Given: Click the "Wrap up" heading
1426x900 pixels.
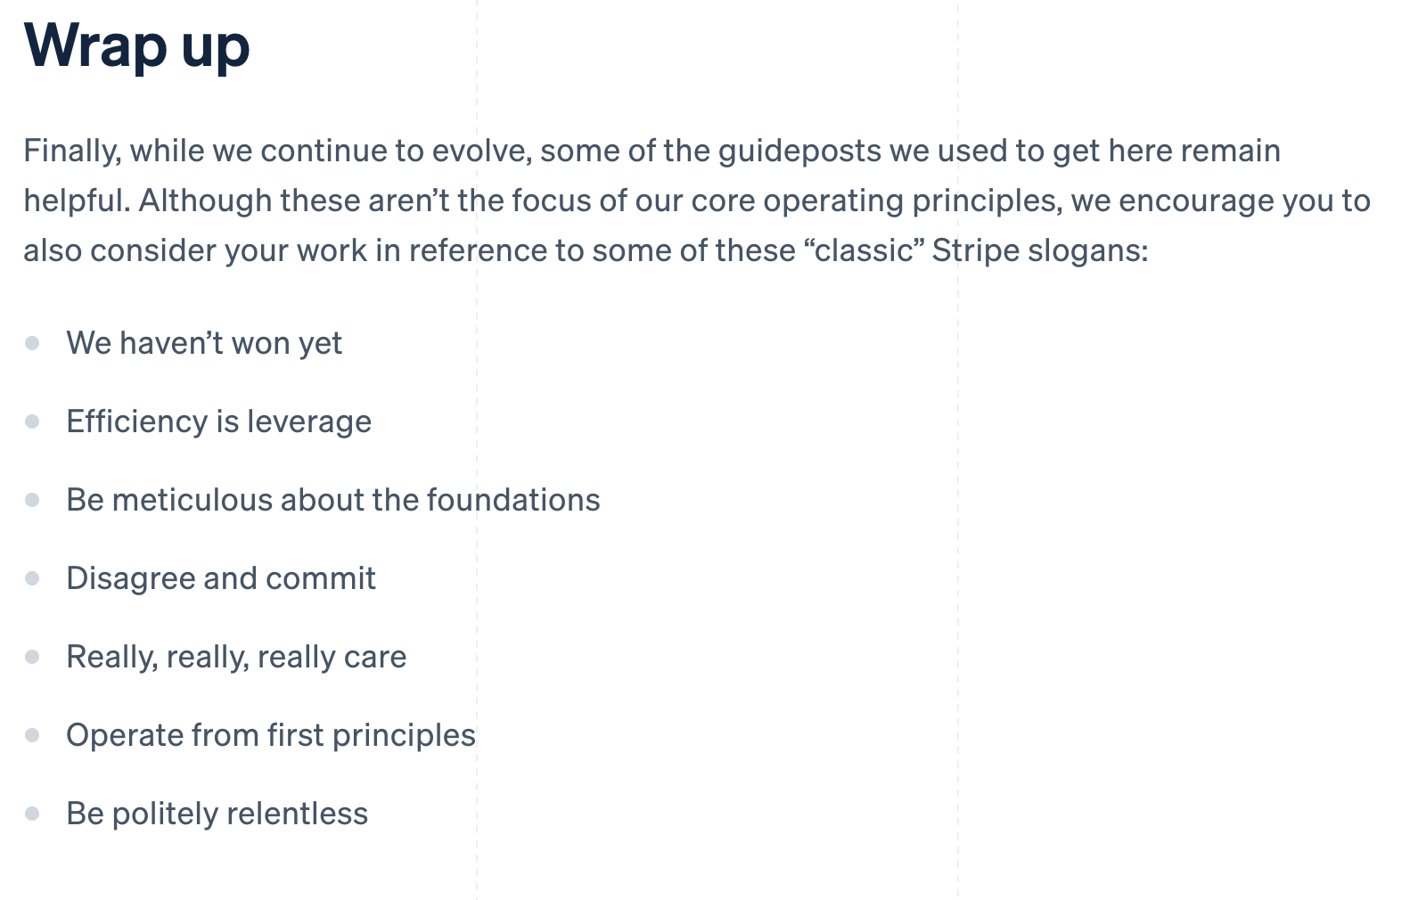Looking at the screenshot, I should 136,45.
